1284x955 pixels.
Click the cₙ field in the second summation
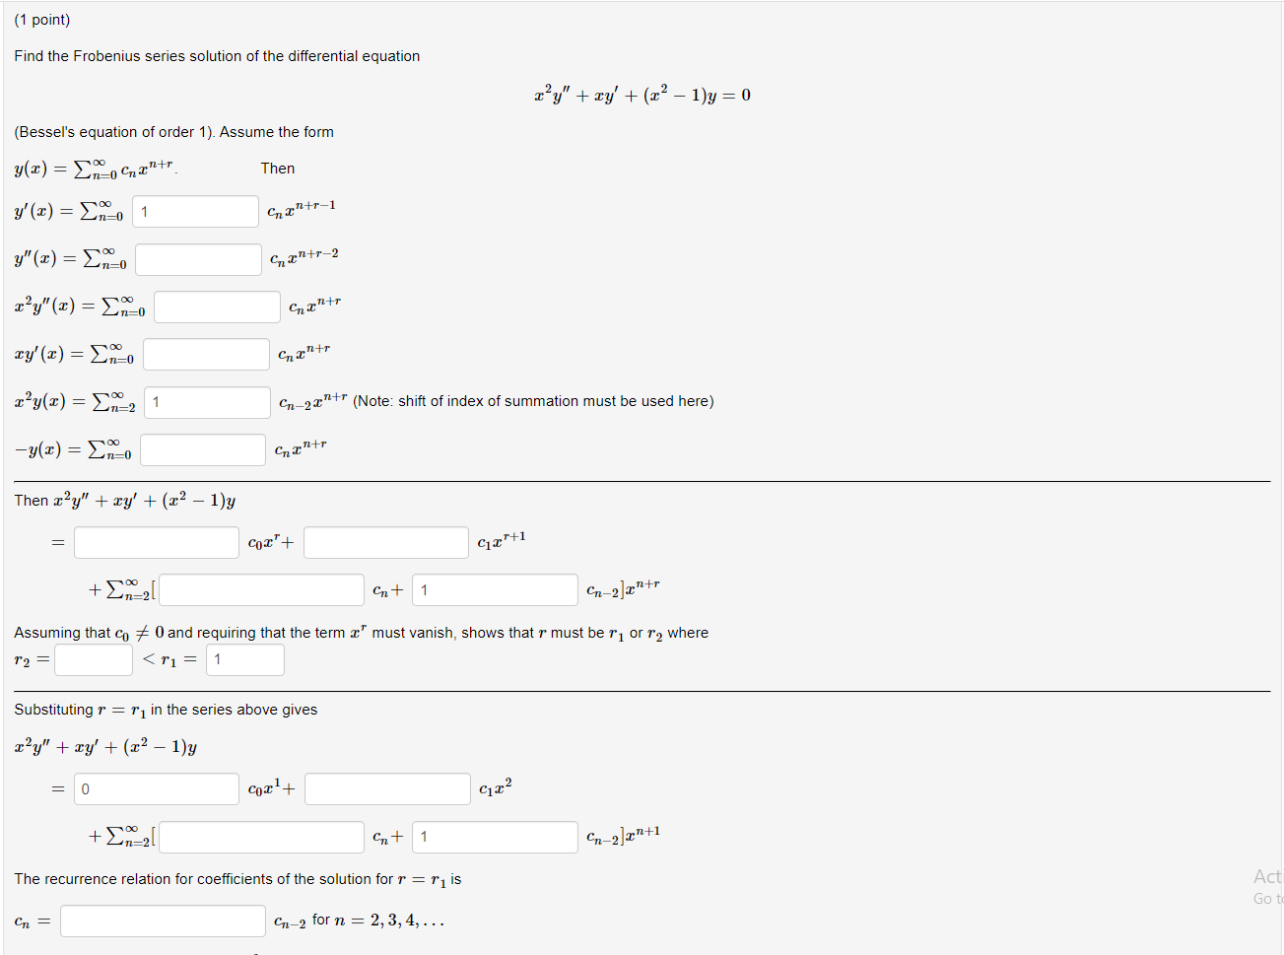(x=261, y=837)
